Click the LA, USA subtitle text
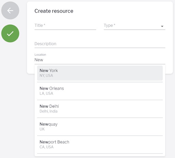The width and height of the screenshot is (175, 158). tap(46, 93)
